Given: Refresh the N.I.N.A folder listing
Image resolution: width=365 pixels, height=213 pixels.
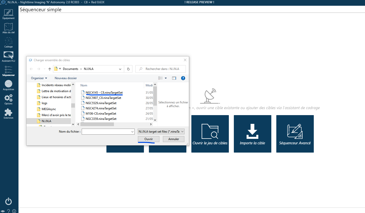Looking at the screenshot, I should (128, 69).
